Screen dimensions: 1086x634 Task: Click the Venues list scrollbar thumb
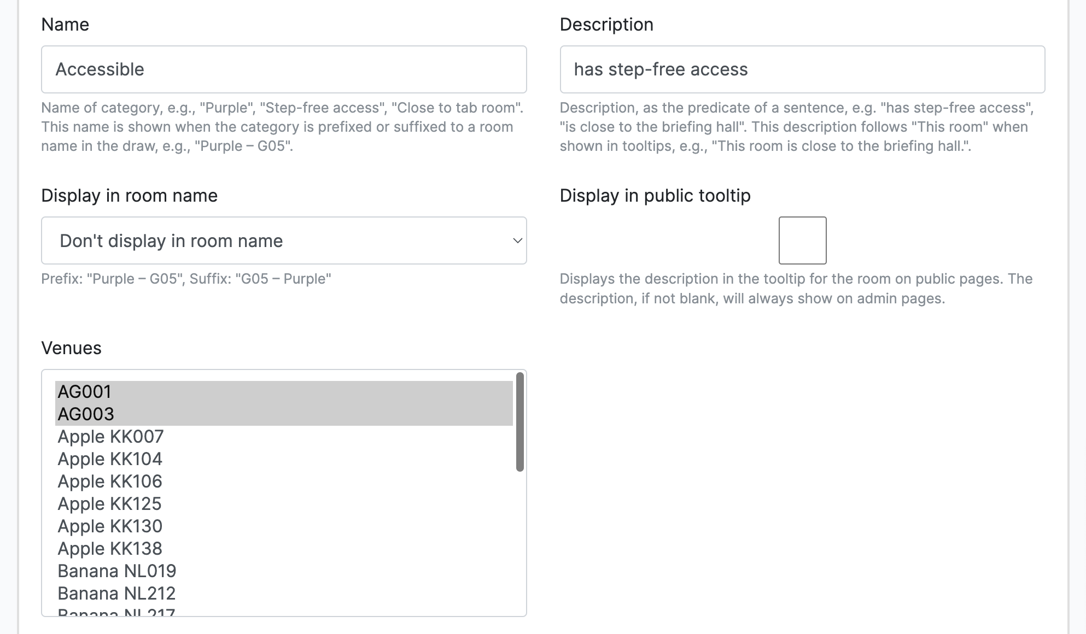pyautogui.click(x=519, y=421)
